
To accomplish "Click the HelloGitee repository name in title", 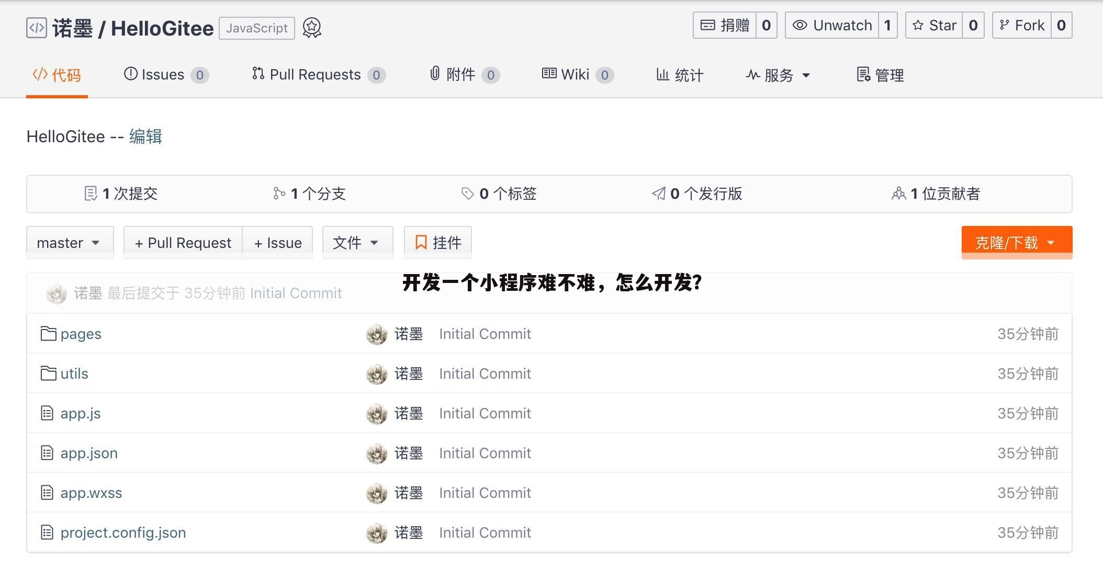I will 162,28.
